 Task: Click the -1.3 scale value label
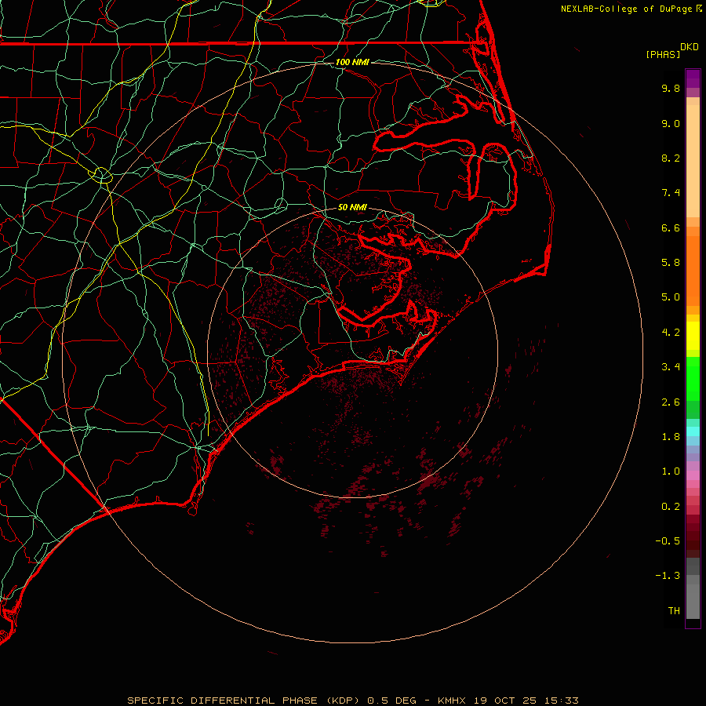(x=669, y=576)
